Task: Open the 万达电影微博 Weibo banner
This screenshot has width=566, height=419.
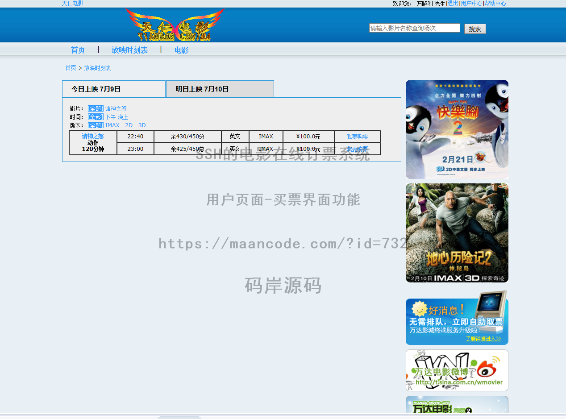Action: [x=457, y=370]
